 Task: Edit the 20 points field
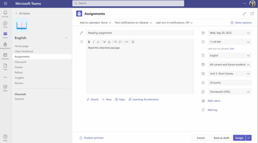tap(230, 83)
